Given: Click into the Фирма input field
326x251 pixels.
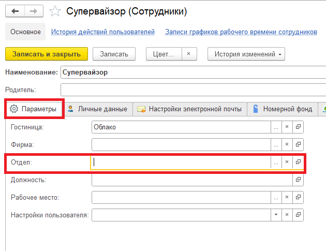Looking at the screenshot, I should [x=181, y=144].
